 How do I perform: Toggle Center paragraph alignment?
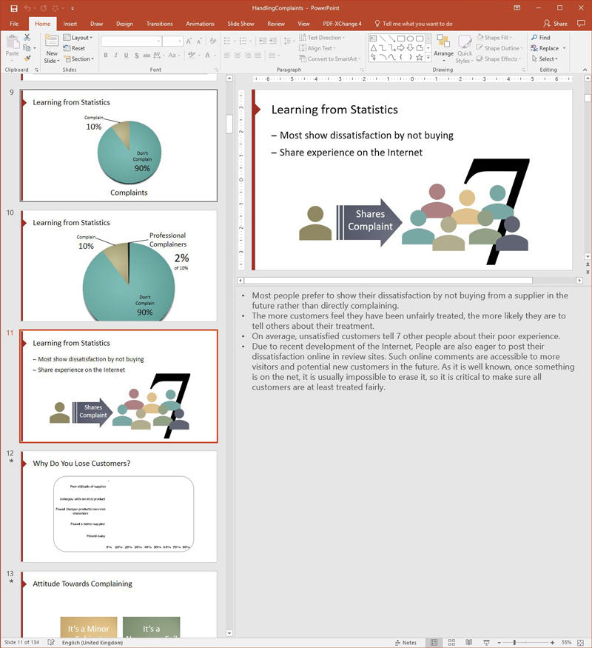click(238, 55)
